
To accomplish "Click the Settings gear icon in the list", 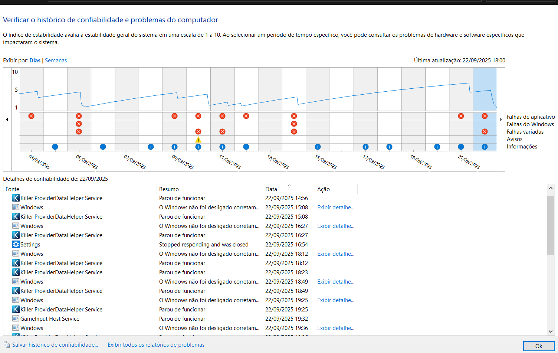I will tap(16, 244).
